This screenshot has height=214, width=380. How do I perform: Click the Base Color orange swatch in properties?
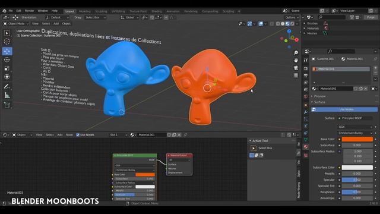[357, 139]
